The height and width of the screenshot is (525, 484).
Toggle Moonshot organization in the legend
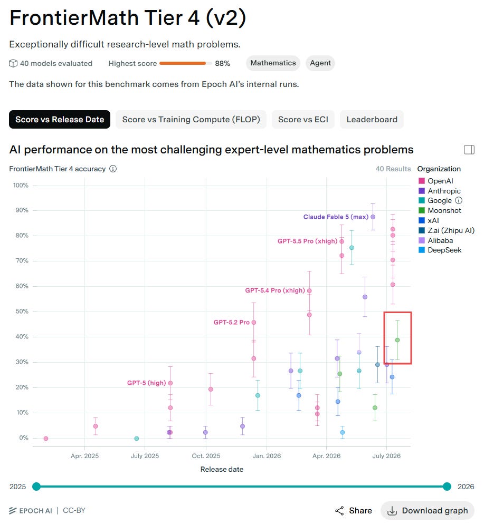point(440,211)
